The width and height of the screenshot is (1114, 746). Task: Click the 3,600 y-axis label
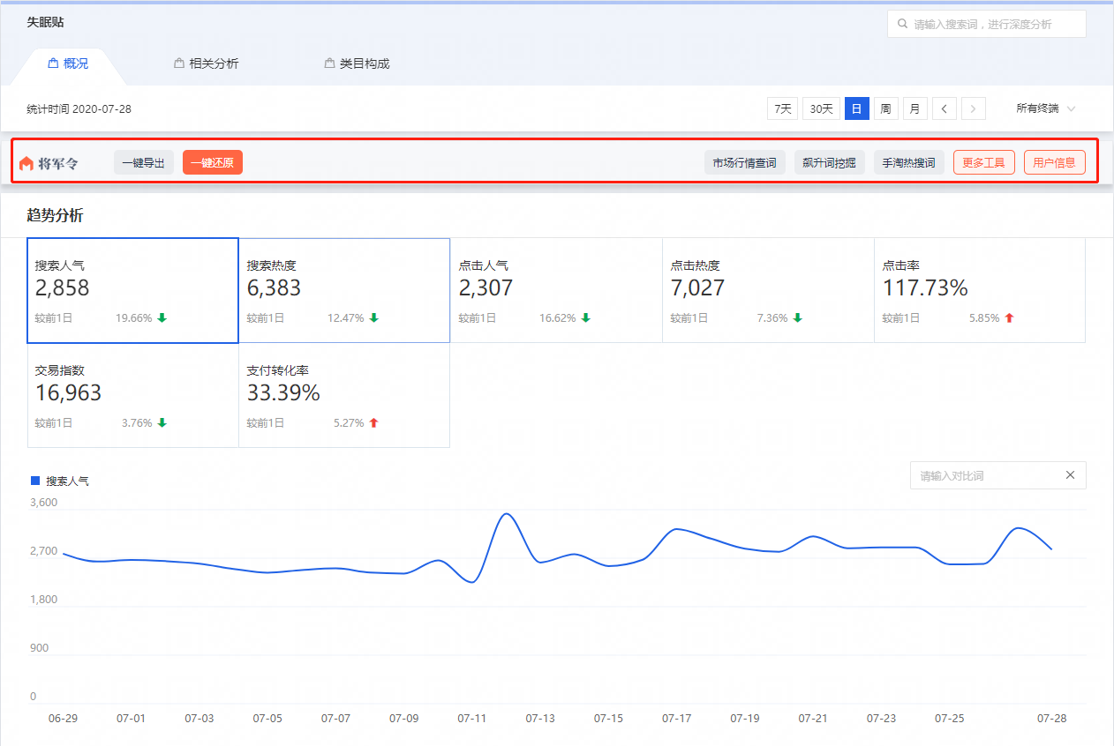(43, 503)
